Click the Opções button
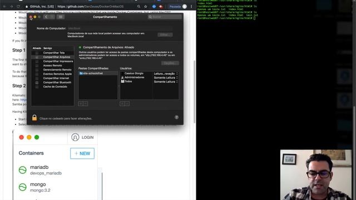 click(x=170, y=63)
